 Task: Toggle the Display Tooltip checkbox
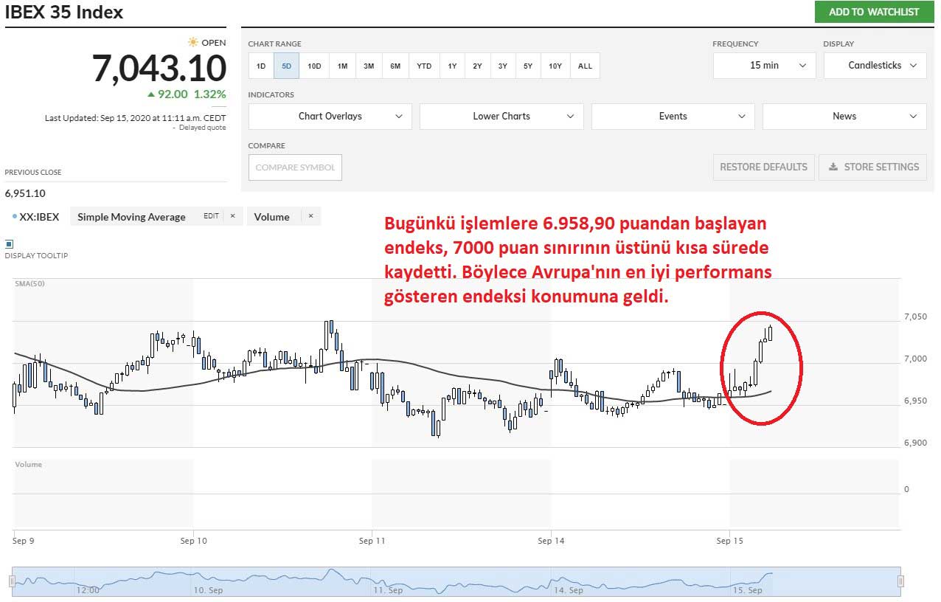tap(9, 243)
